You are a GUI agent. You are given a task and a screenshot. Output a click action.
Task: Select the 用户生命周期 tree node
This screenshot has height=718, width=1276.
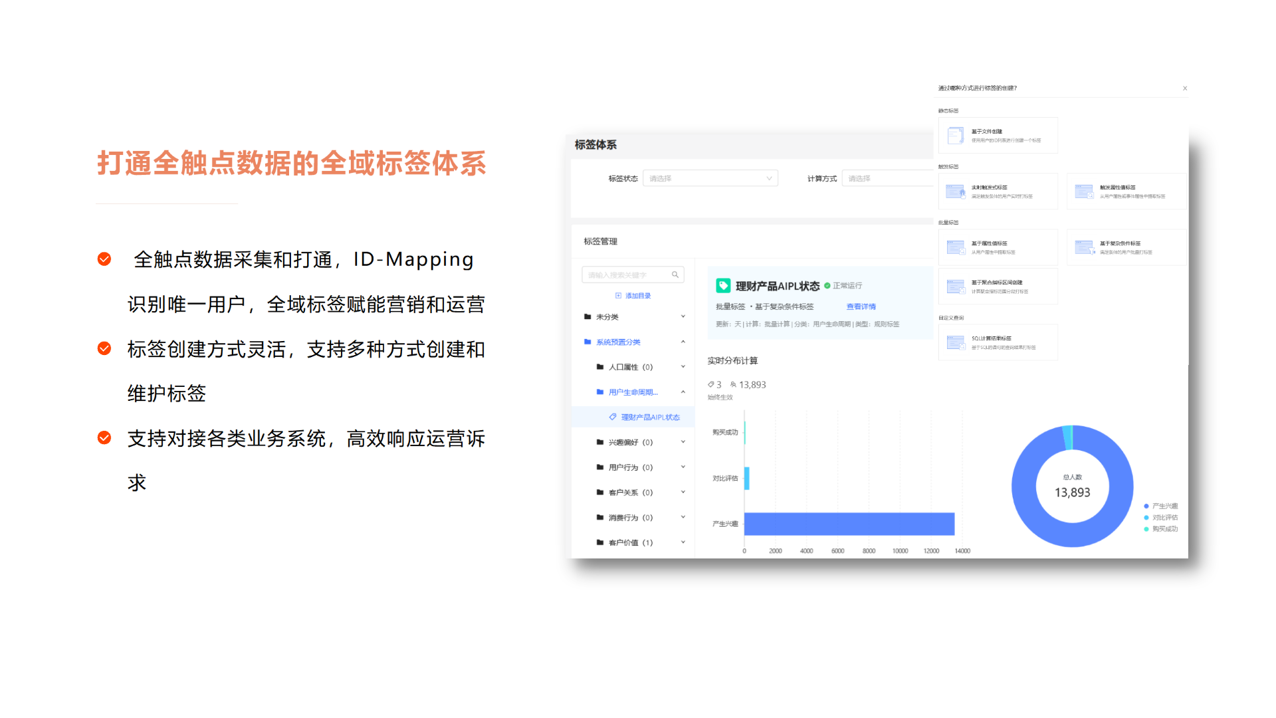[x=633, y=392]
